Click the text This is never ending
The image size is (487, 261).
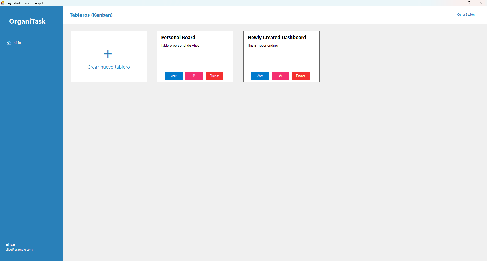click(263, 45)
